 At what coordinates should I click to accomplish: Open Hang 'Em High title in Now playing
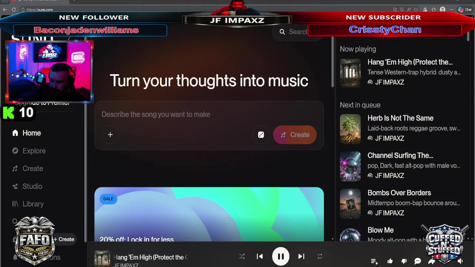coord(410,62)
